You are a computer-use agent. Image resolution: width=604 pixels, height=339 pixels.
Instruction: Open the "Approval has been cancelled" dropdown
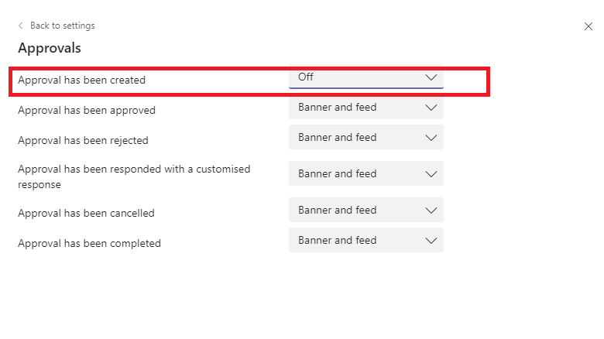365,211
